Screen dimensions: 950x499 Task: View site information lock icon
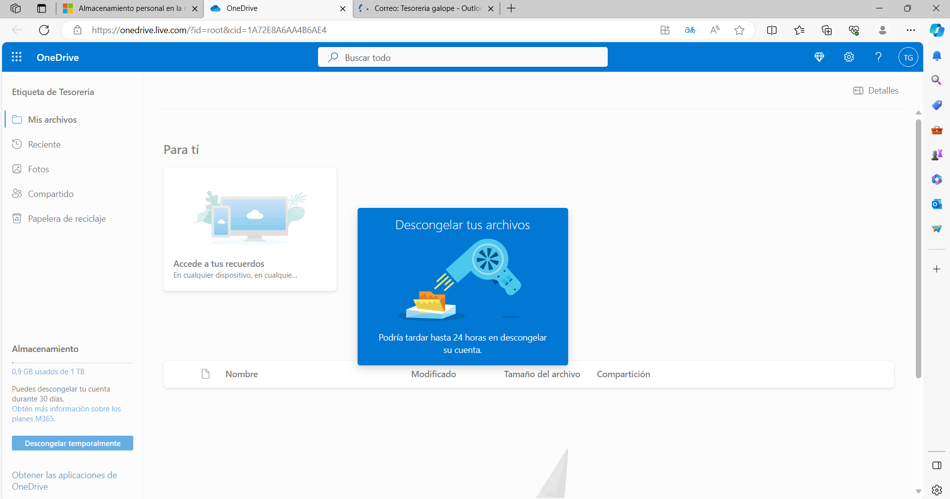[x=77, y=30]
